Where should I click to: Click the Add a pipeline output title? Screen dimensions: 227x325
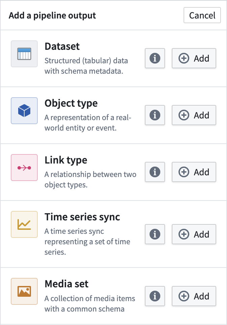coord(52,15)
